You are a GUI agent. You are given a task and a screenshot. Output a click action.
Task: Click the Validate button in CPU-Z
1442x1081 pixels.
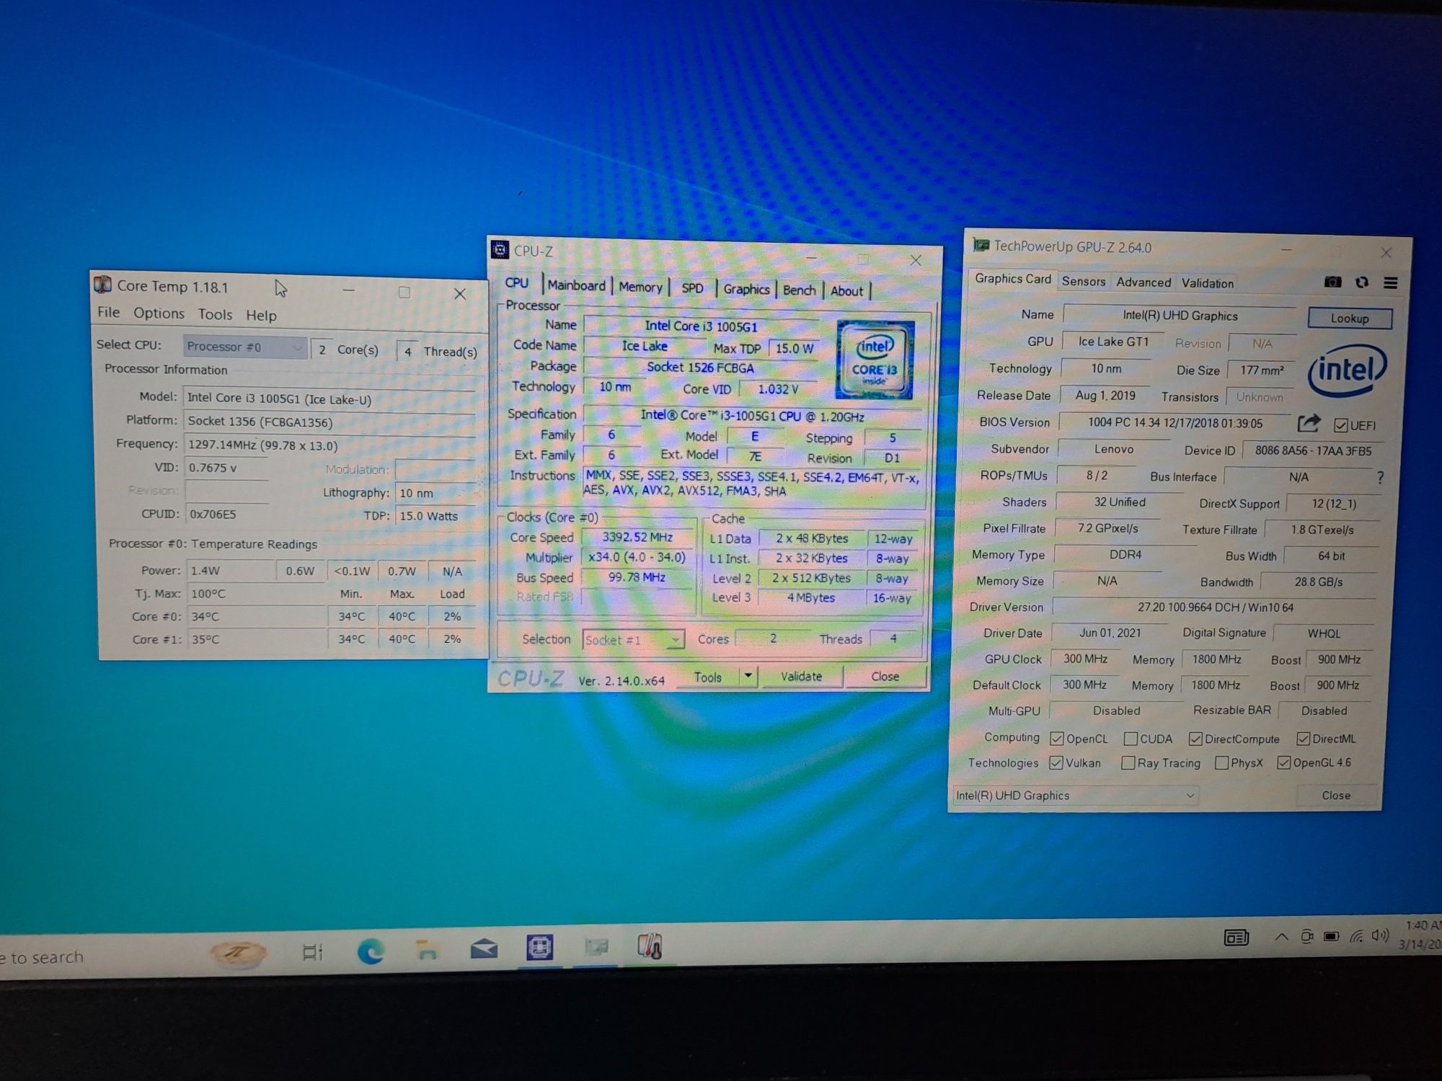click(x=801, y=676)
